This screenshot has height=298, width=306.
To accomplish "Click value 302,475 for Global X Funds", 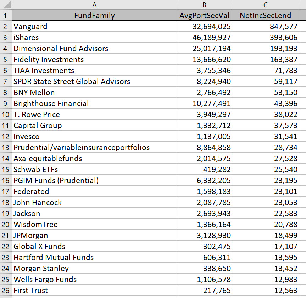I will 204,247.
